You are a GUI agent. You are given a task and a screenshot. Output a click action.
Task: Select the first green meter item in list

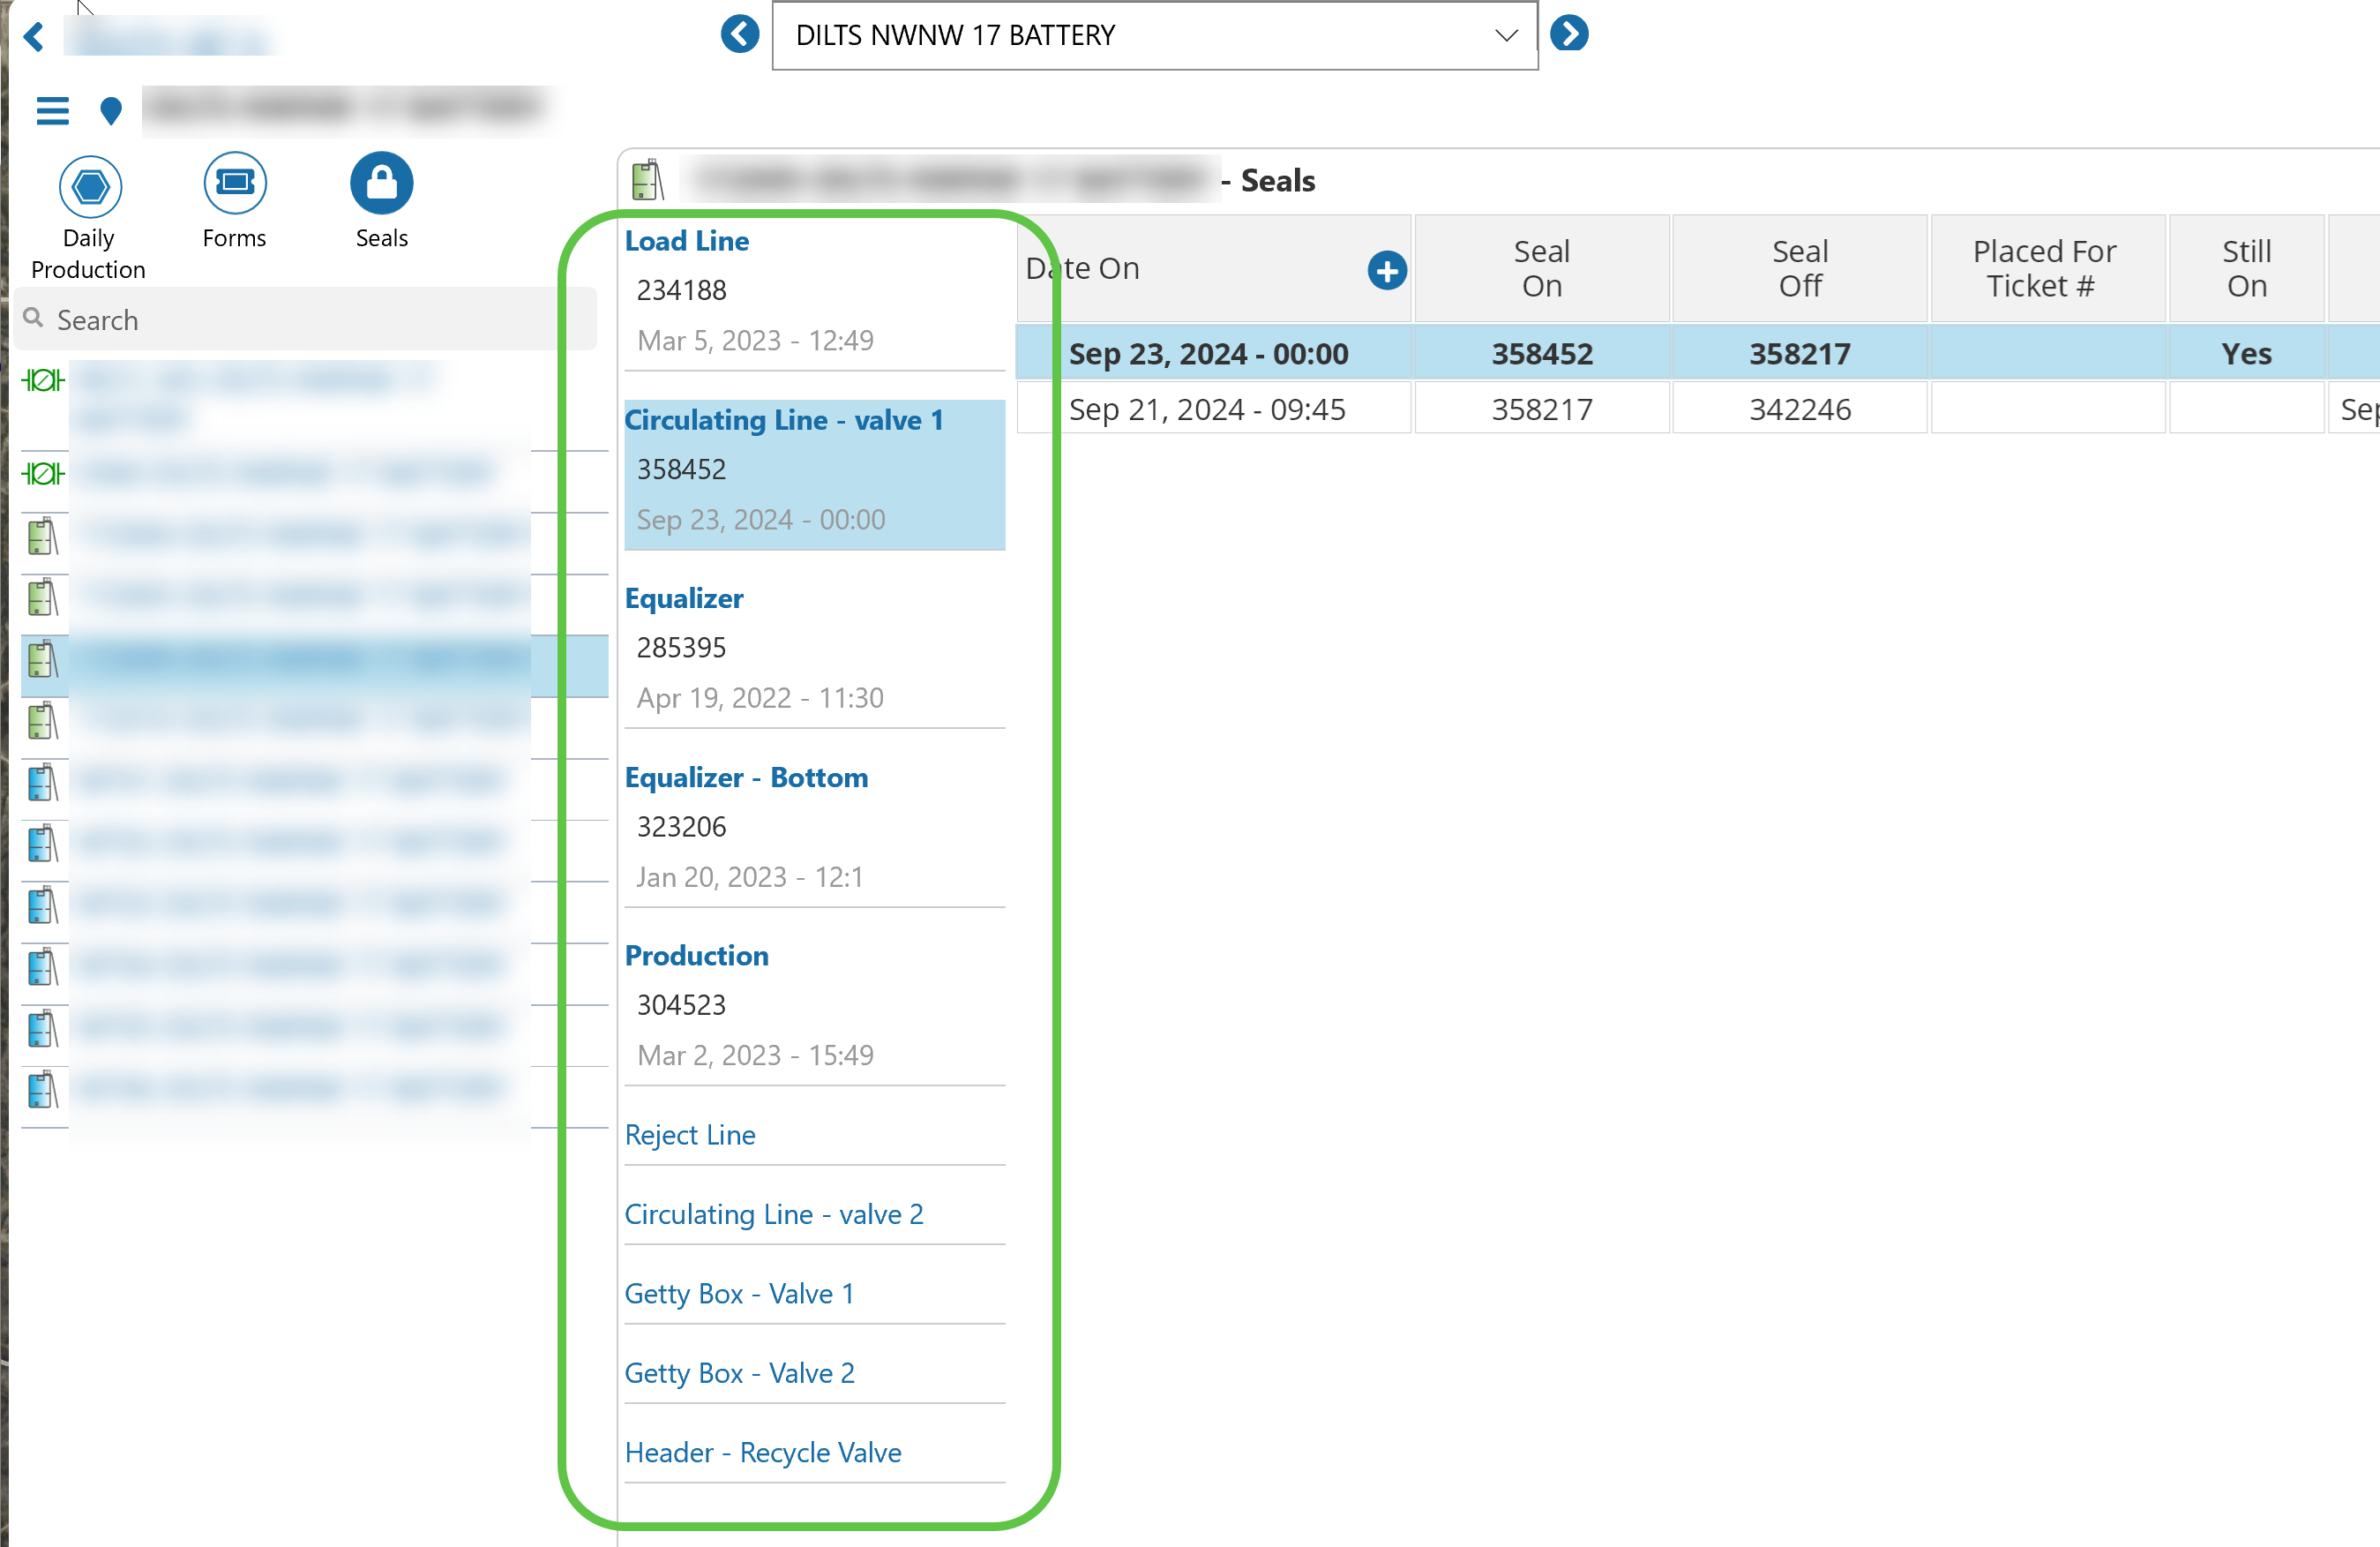(x=43, y=381)
